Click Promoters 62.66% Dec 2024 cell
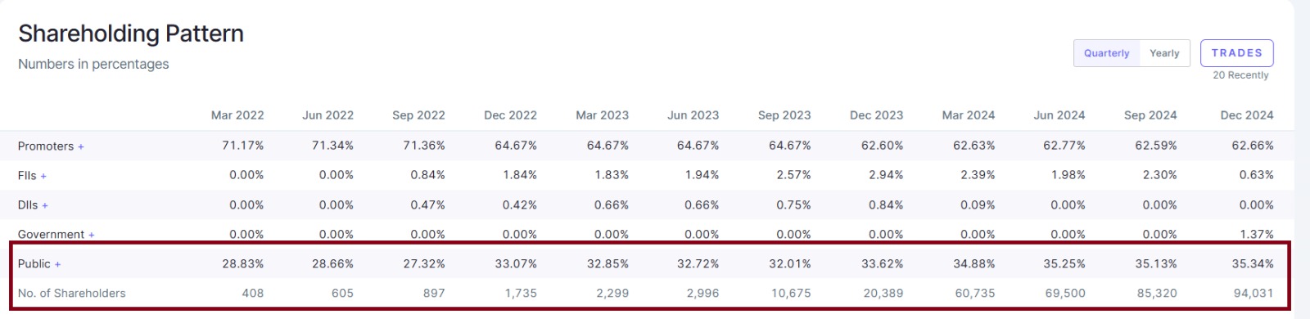The image size is (1310, 319). (1253, 146)
